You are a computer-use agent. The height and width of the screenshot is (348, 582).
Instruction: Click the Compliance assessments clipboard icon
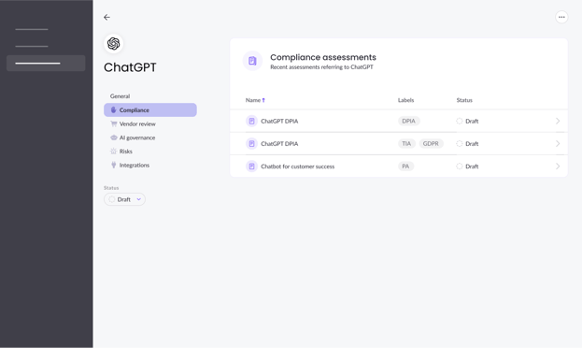pos(252,61)
